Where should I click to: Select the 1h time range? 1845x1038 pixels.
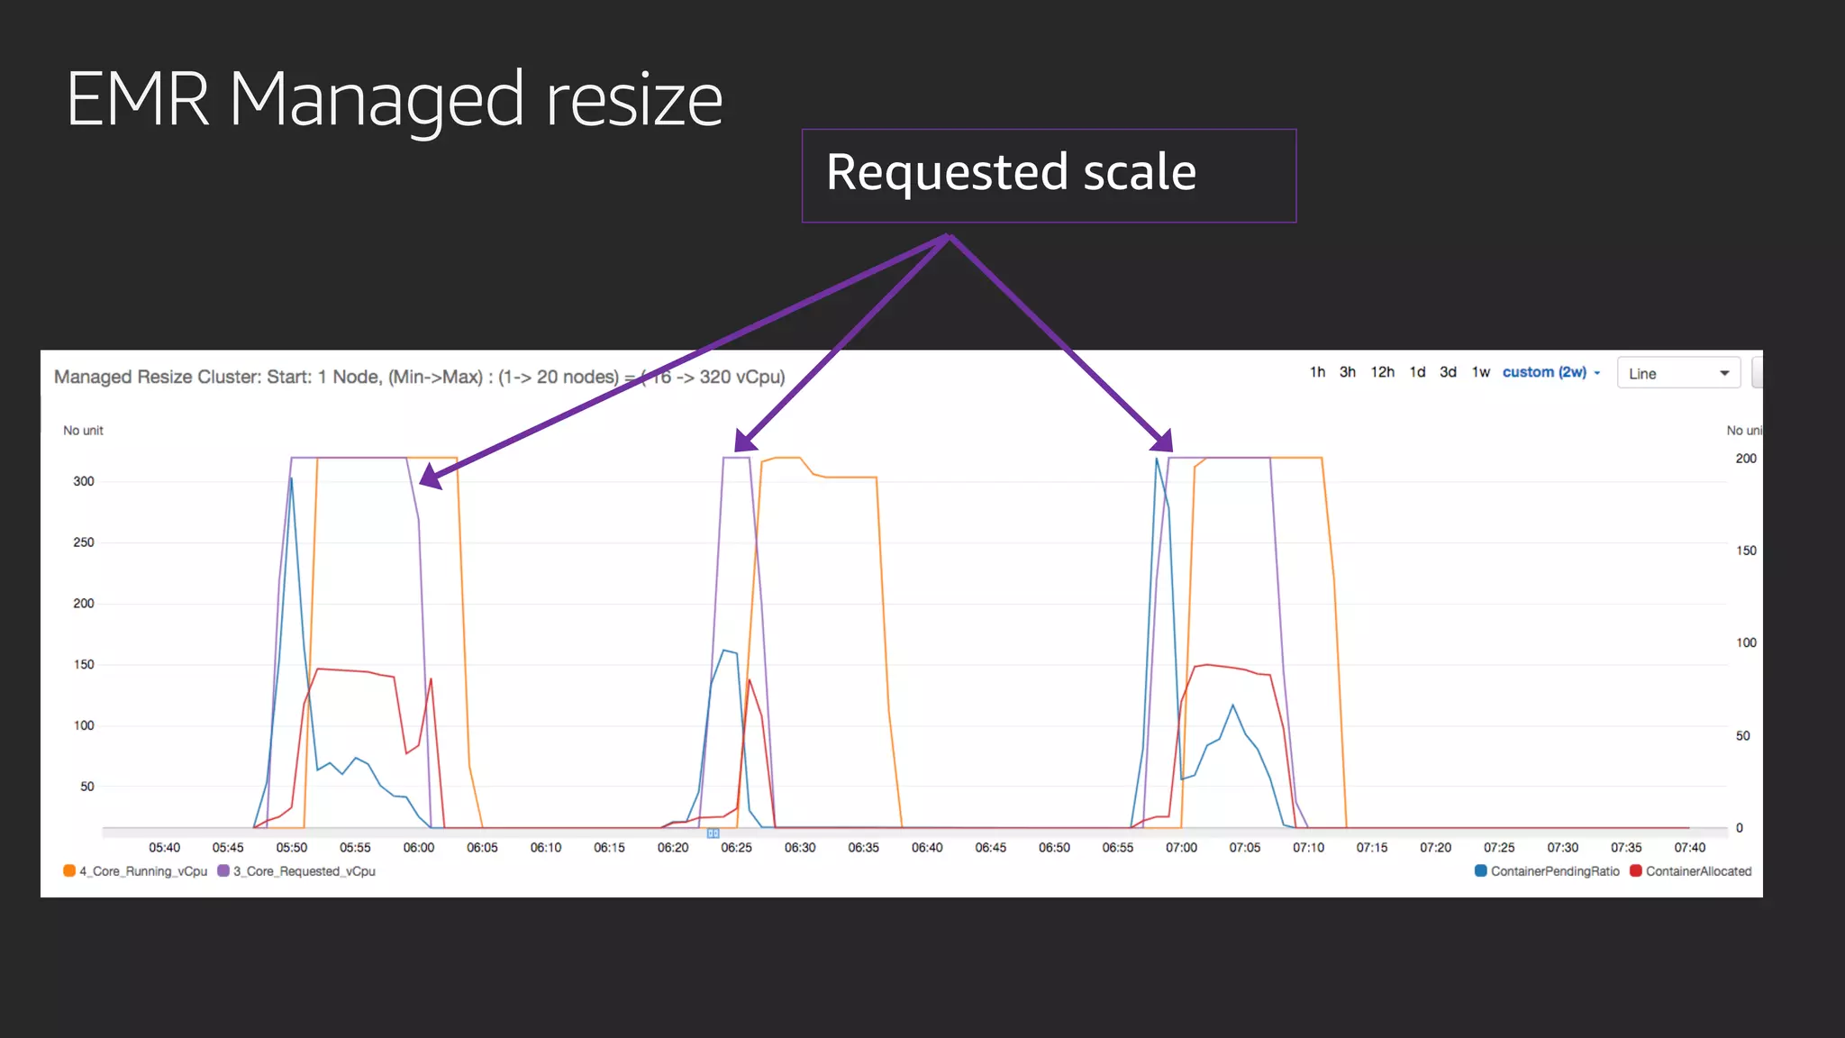tap(1317, 372)
